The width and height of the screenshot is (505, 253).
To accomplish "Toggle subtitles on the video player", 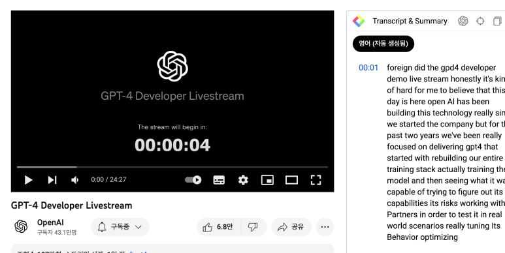I will (219, 180).
